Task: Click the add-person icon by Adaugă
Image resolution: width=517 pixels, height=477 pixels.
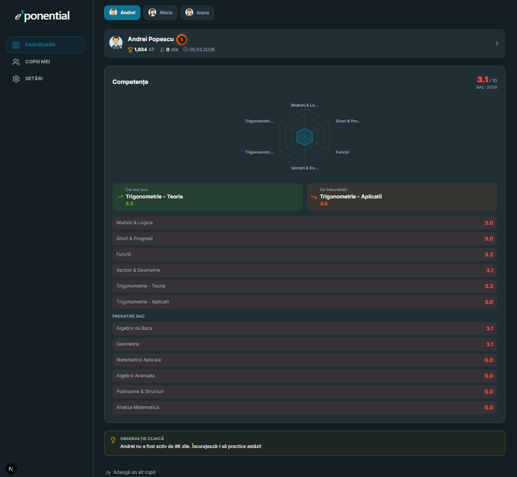Action: point(108,473)
